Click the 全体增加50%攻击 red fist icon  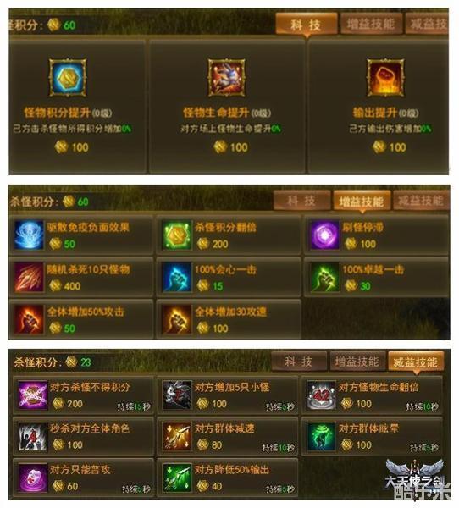pos(29,319)
